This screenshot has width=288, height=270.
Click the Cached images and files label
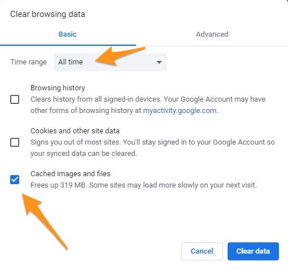point(71,174)
